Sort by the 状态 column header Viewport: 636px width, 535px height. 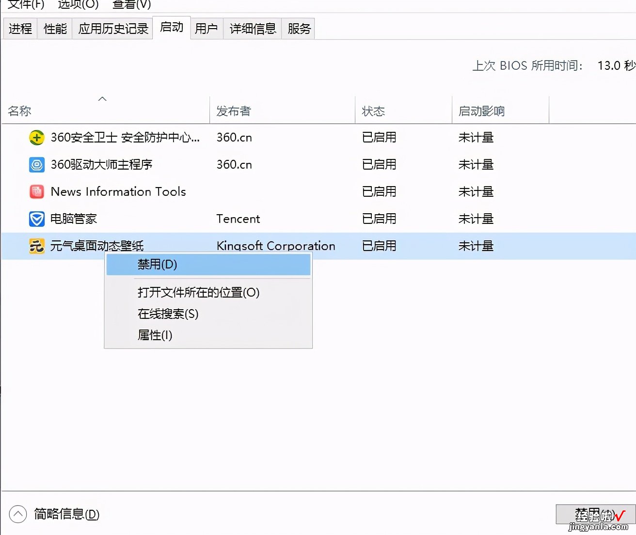point(404,111)
